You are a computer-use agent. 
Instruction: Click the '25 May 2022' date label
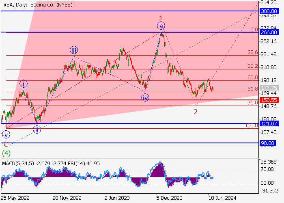15,198
